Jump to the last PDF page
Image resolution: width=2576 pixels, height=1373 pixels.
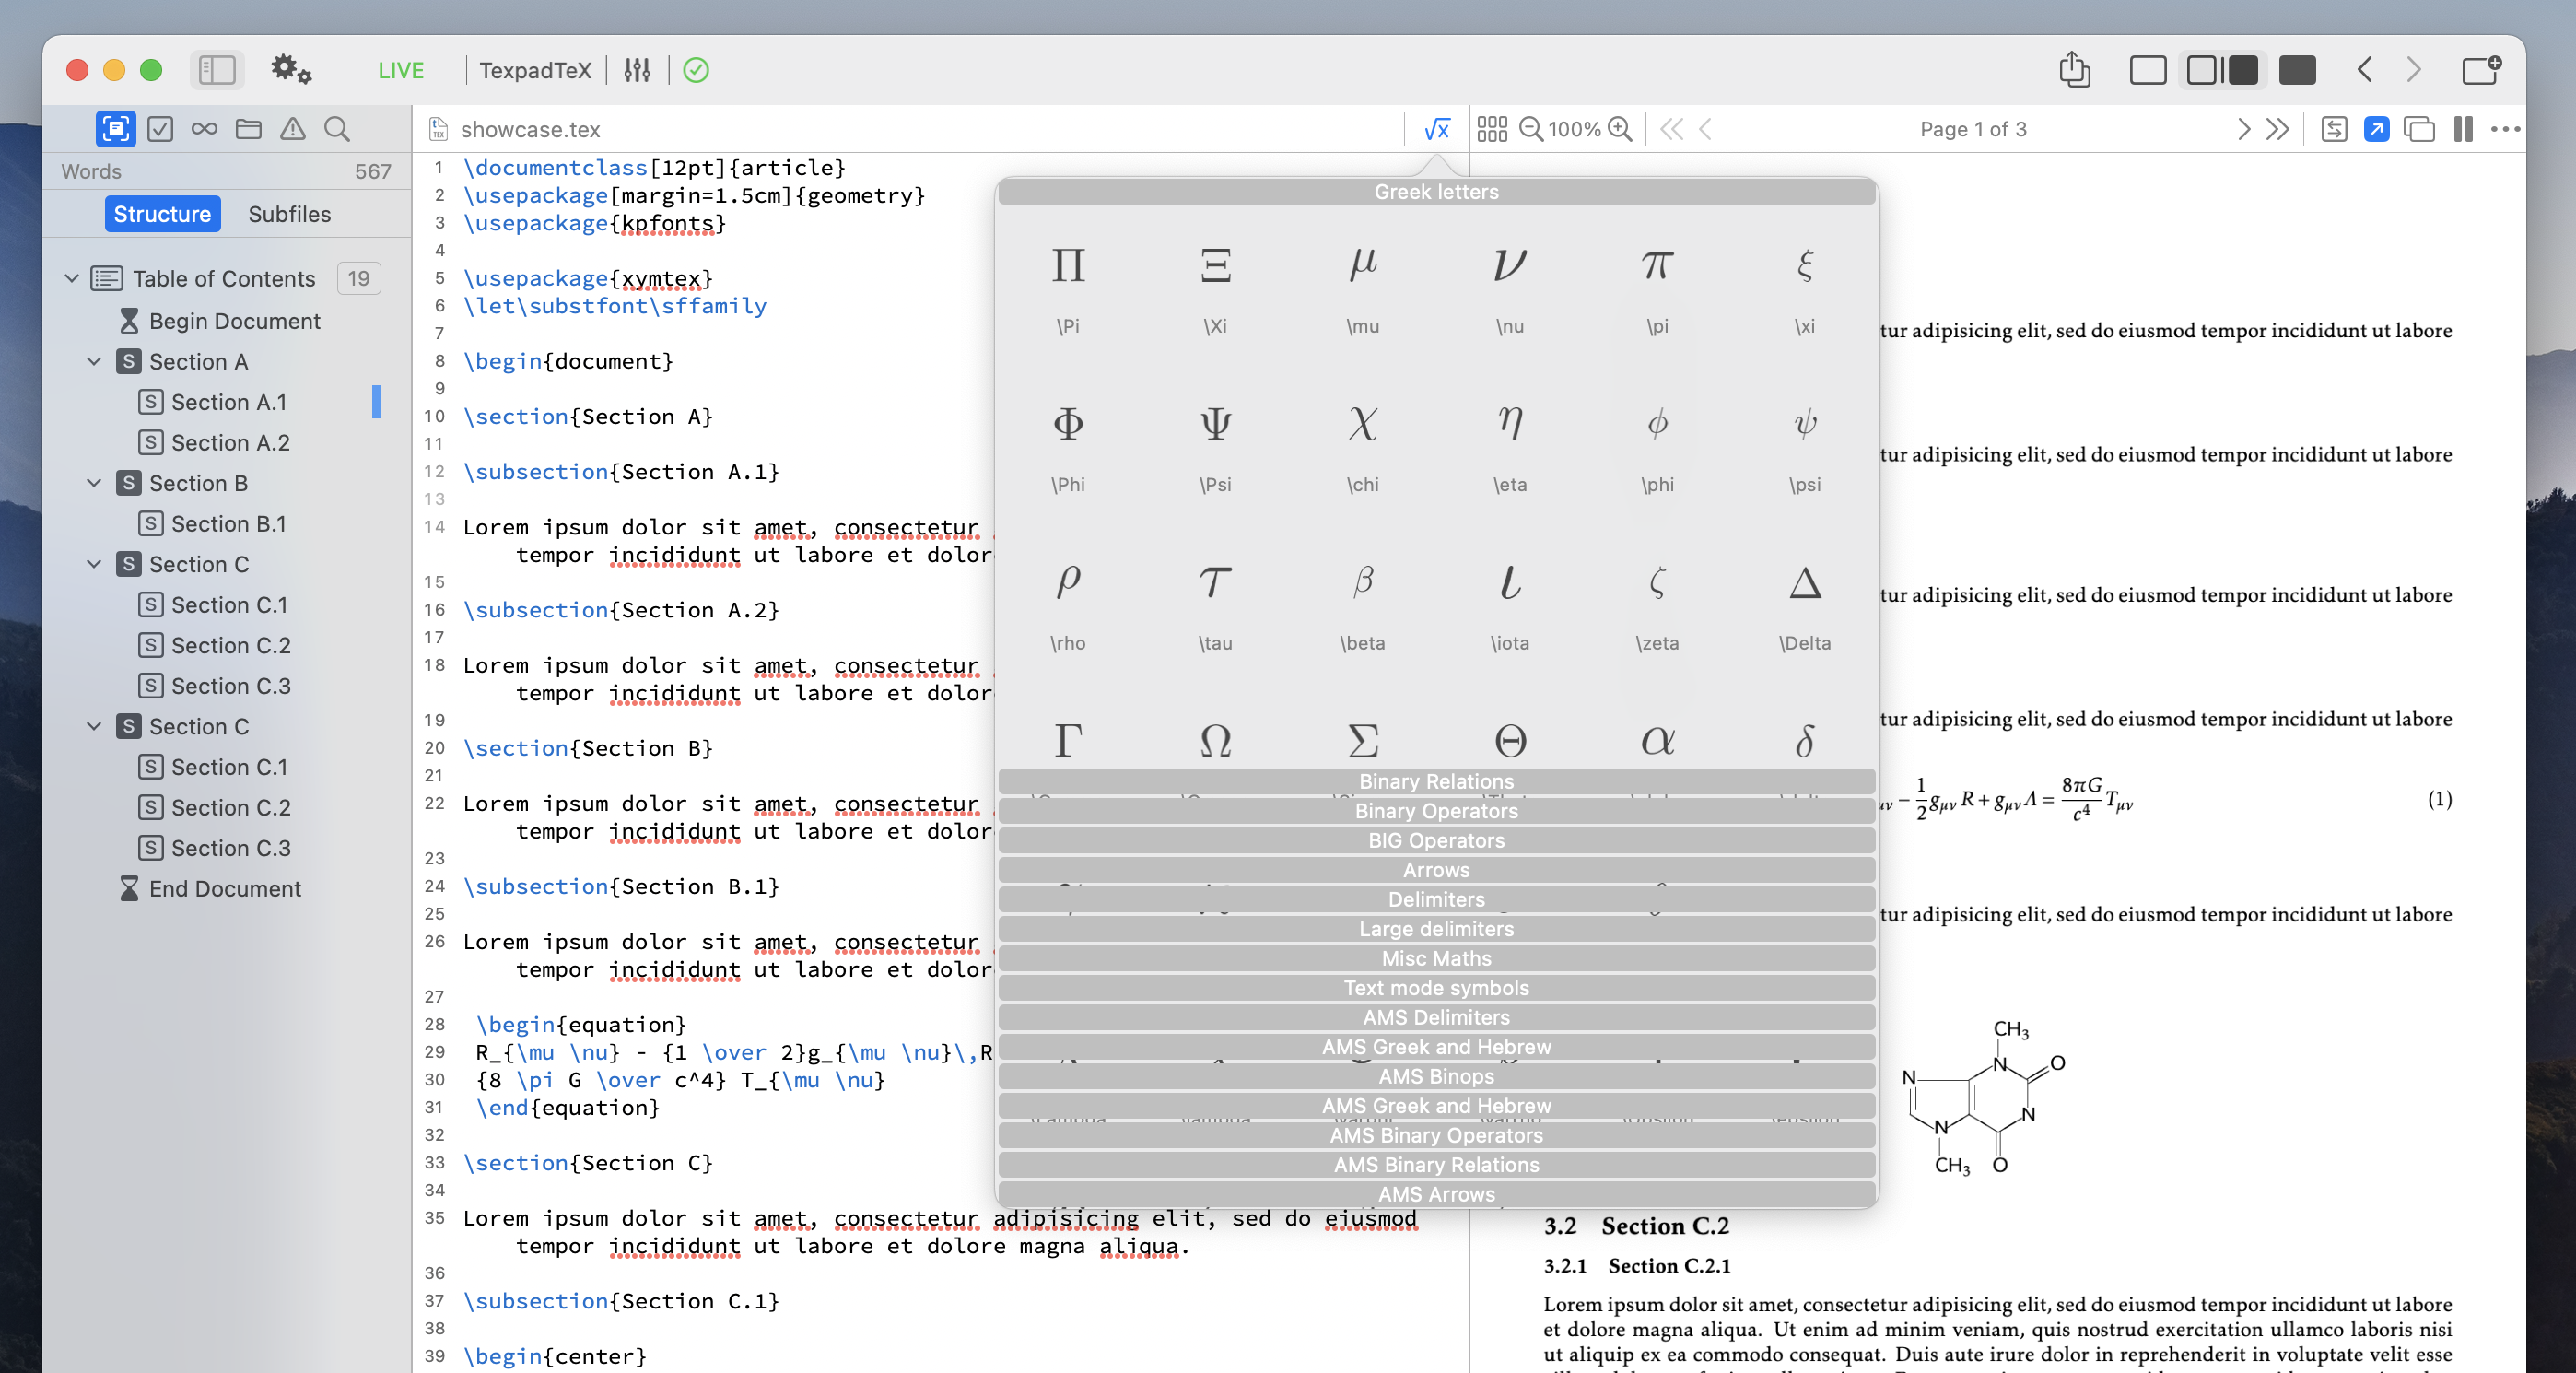(x=2278, y=129)
